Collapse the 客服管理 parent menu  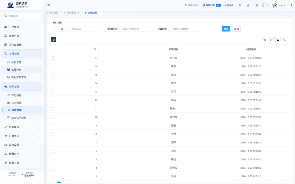(x=22, y=54)
